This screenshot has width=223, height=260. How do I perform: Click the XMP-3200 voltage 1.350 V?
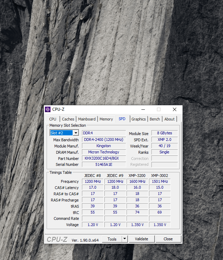pos(137,225)
